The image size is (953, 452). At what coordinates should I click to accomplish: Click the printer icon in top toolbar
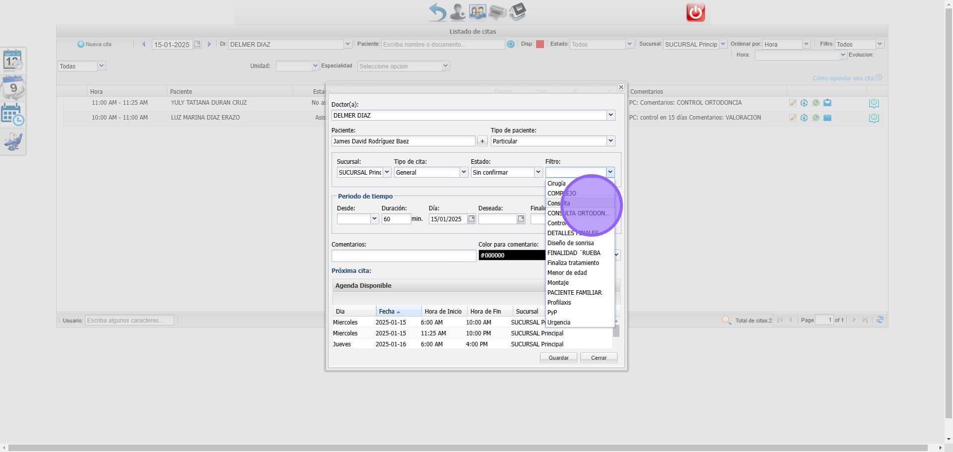click(497, 12)
